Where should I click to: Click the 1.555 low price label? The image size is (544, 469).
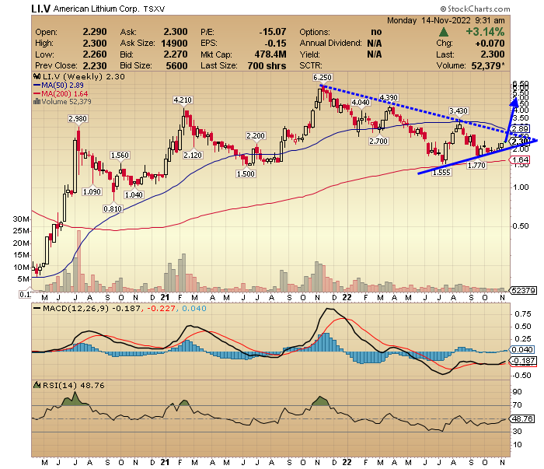tap(441, 172)
